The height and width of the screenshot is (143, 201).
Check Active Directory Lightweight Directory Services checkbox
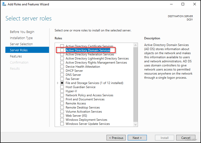click(x=62, y=58)
